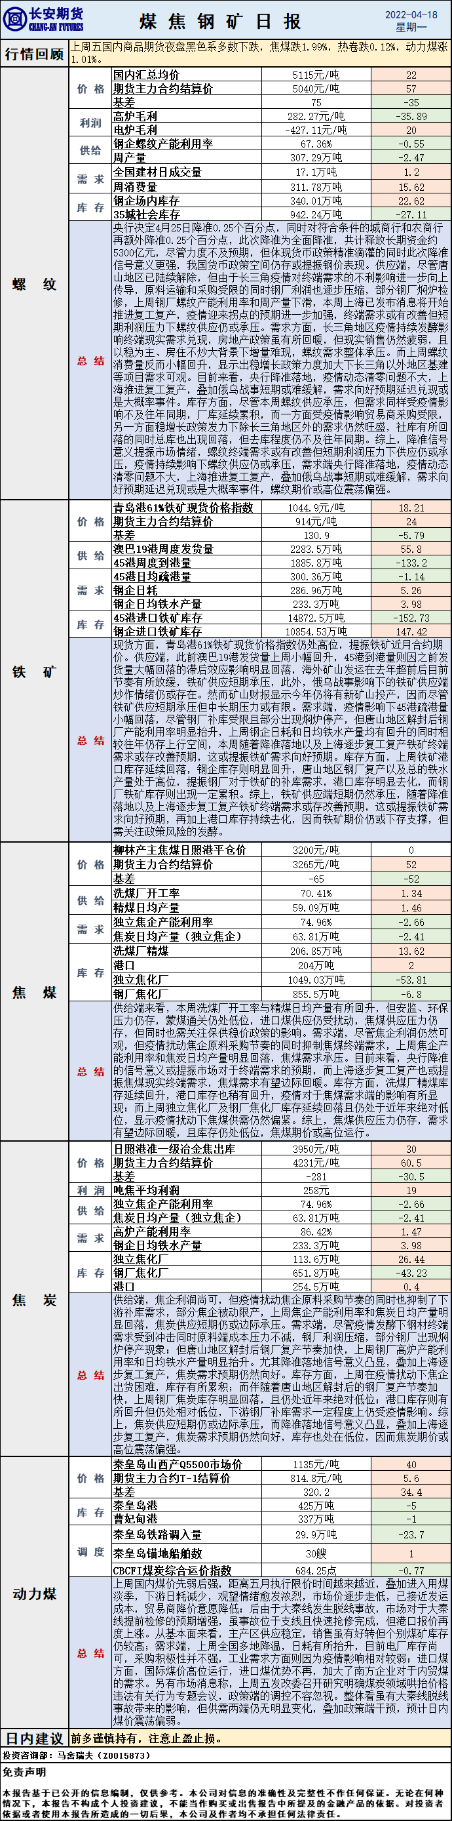Click the 钢企日耗 row label
452x1821 pixels.
coord(135,590)
